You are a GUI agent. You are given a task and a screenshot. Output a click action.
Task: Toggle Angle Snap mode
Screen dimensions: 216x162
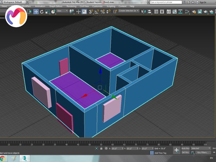97,12
